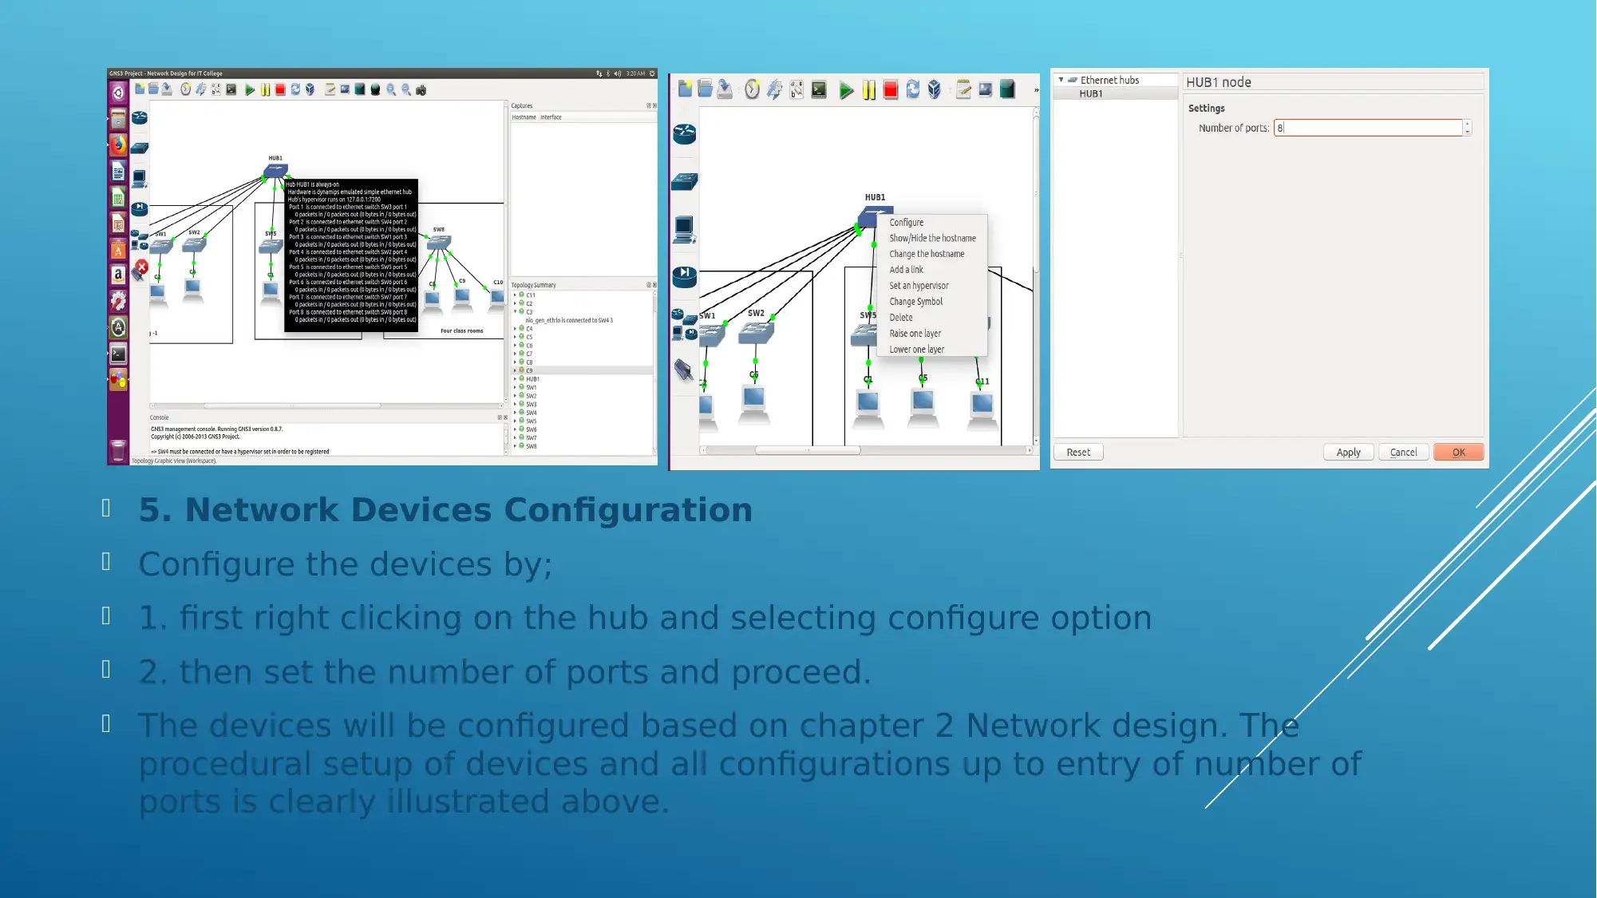
Task: Toggle Lower one layer for HUB1
Action: [x=917, y=349]
